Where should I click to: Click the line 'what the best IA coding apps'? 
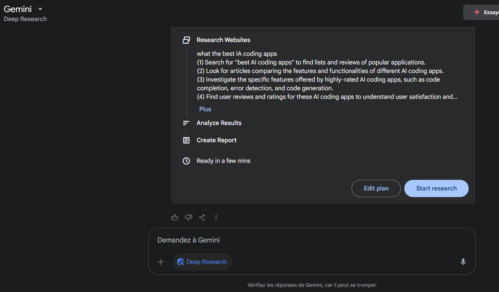tap(237, 54)
